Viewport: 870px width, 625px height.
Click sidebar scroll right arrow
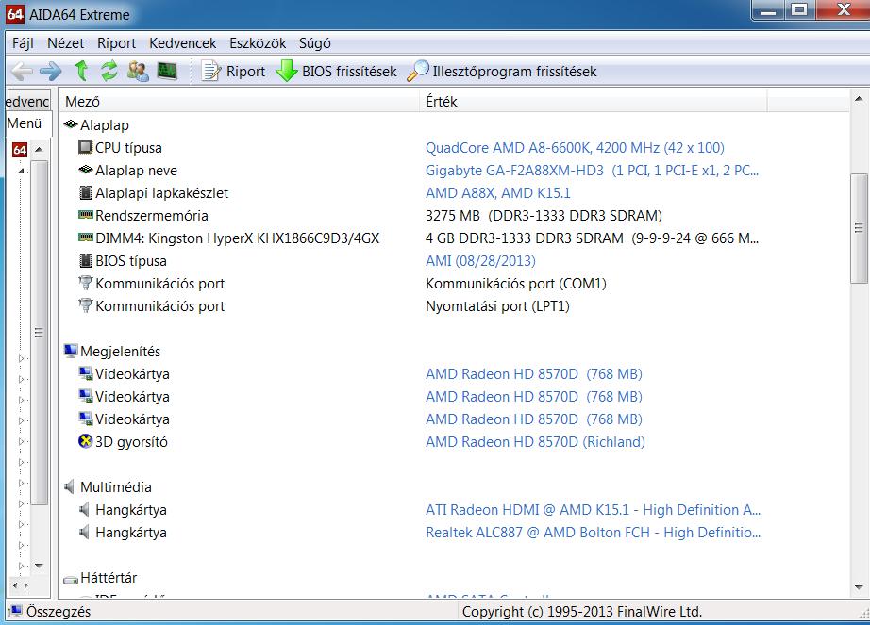[26, 585]
